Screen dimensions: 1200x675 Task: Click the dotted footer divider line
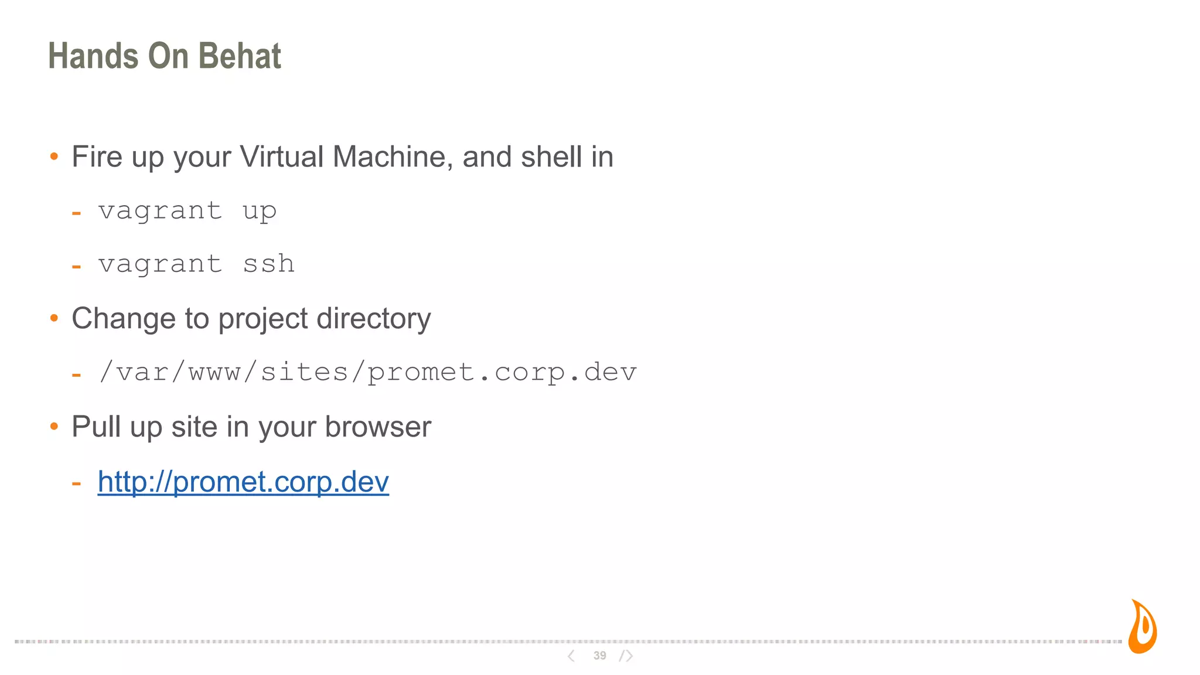coord(293,642)
